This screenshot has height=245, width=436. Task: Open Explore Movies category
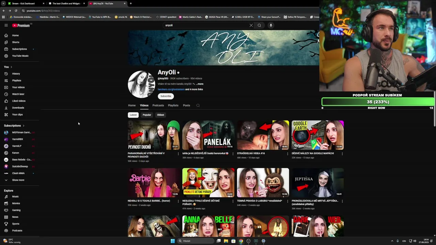16,203
